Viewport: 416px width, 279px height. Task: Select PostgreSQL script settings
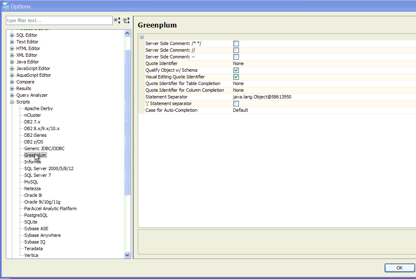36,215
